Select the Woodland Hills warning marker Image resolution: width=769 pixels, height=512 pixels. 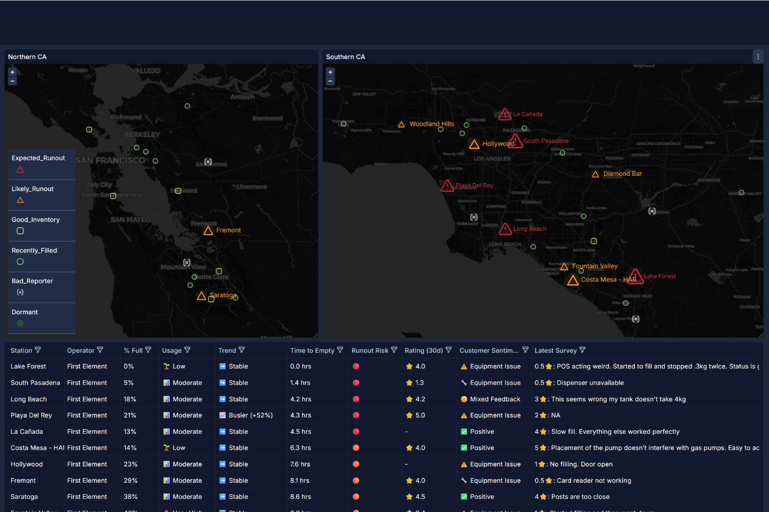(402, 125)
